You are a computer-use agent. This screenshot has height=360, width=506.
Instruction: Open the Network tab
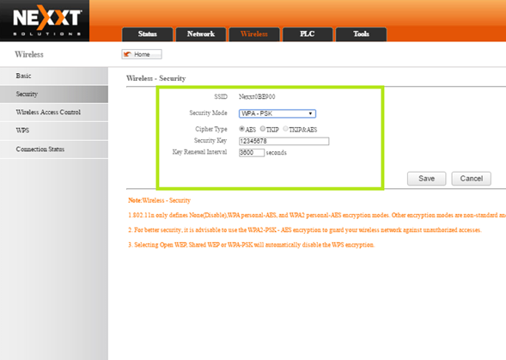point(201,34)
